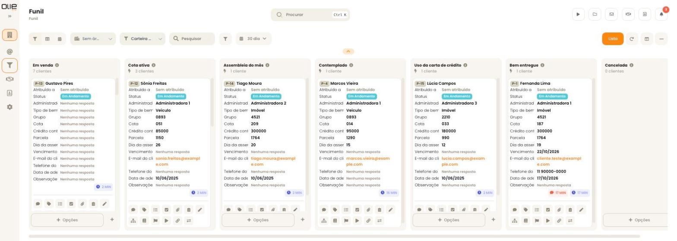Click the red '17 MIN' badge on Fernanda Lima card
Image resolution: width=677 pixels, height=241 pixels.
[558, 193]
